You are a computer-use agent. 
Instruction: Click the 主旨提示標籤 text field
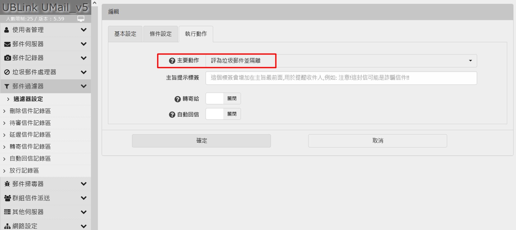pyautogui.click(x=341, y=78)
